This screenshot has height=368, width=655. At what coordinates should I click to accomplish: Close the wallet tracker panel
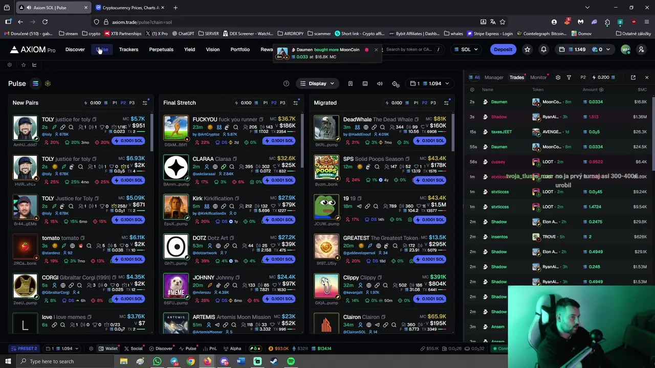point(647,77)
